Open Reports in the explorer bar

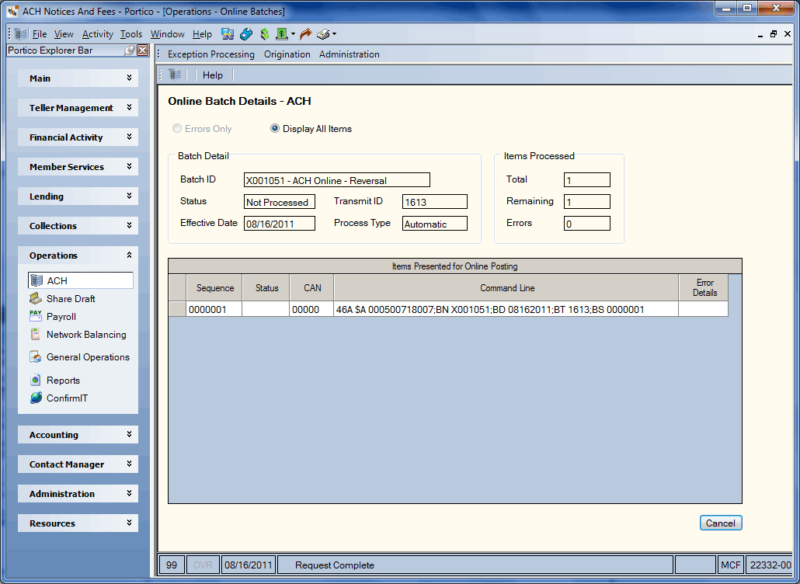pos(63,381)
